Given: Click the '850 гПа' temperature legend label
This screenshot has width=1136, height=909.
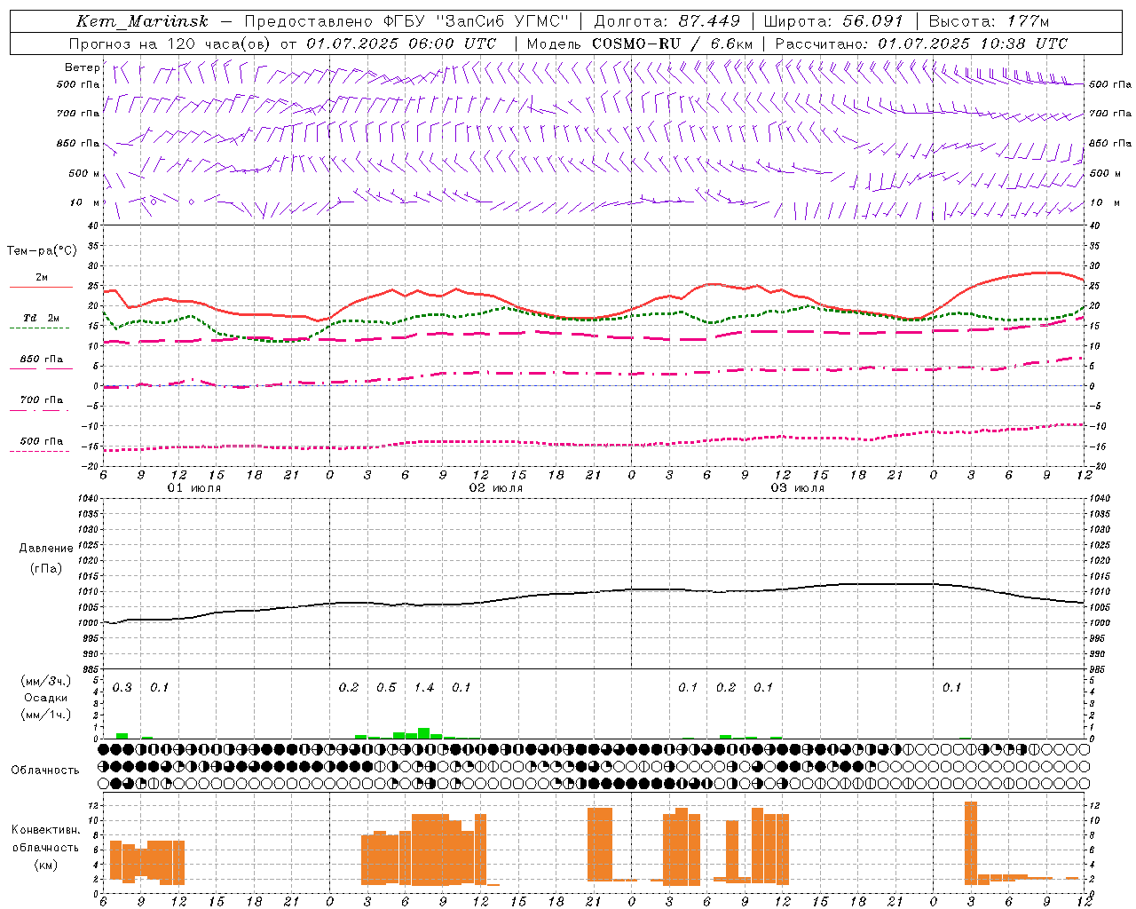Looking at the screenshot, I should coord(42,360).
